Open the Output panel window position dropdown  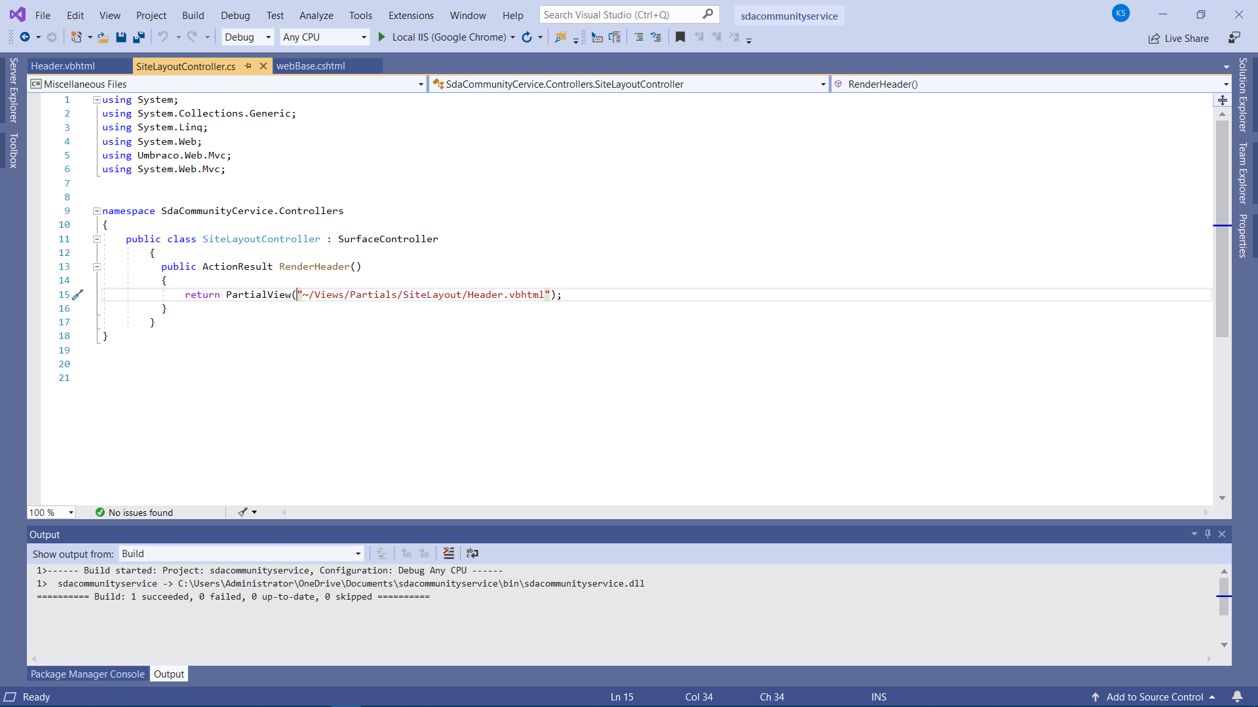coord(1194,534)
